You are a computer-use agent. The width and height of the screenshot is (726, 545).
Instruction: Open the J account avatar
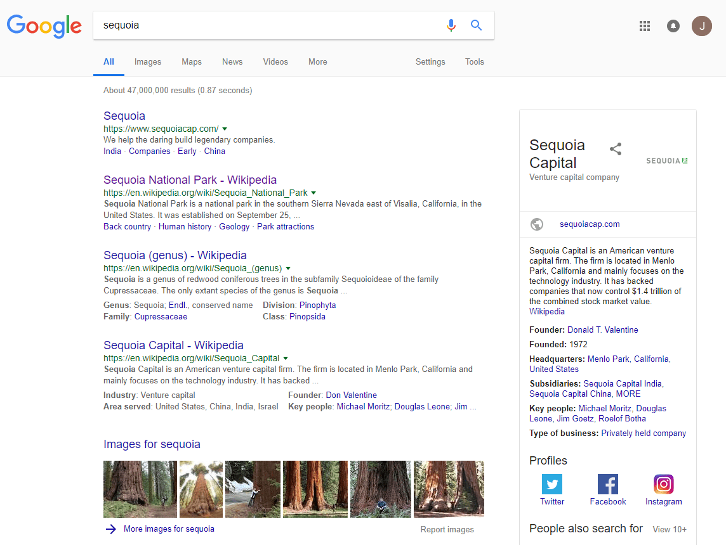tap(701, 26)
